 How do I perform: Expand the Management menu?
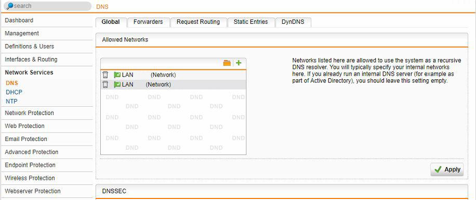[x=46, y=34]
